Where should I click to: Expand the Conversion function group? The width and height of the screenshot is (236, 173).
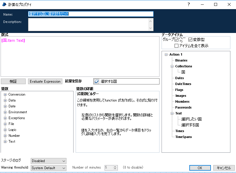[5, 95]
